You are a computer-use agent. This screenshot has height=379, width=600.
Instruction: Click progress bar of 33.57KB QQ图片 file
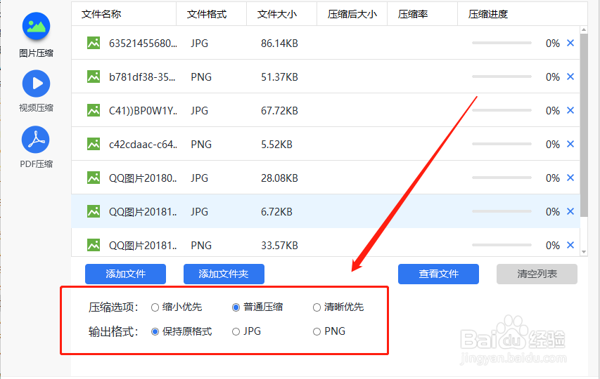coord(502,245)
